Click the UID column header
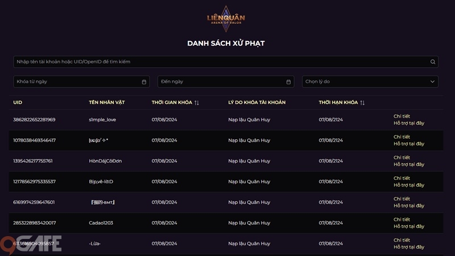Image resolution: width=455 pixels, height=256 pixels. coord(18,102)
